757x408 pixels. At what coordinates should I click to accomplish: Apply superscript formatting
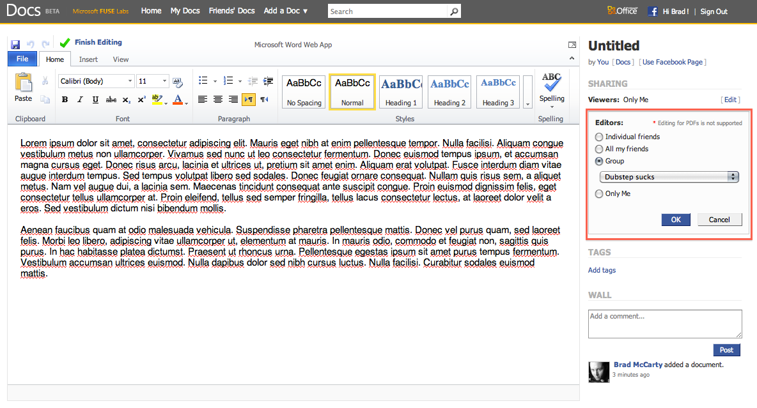(141, 100)
